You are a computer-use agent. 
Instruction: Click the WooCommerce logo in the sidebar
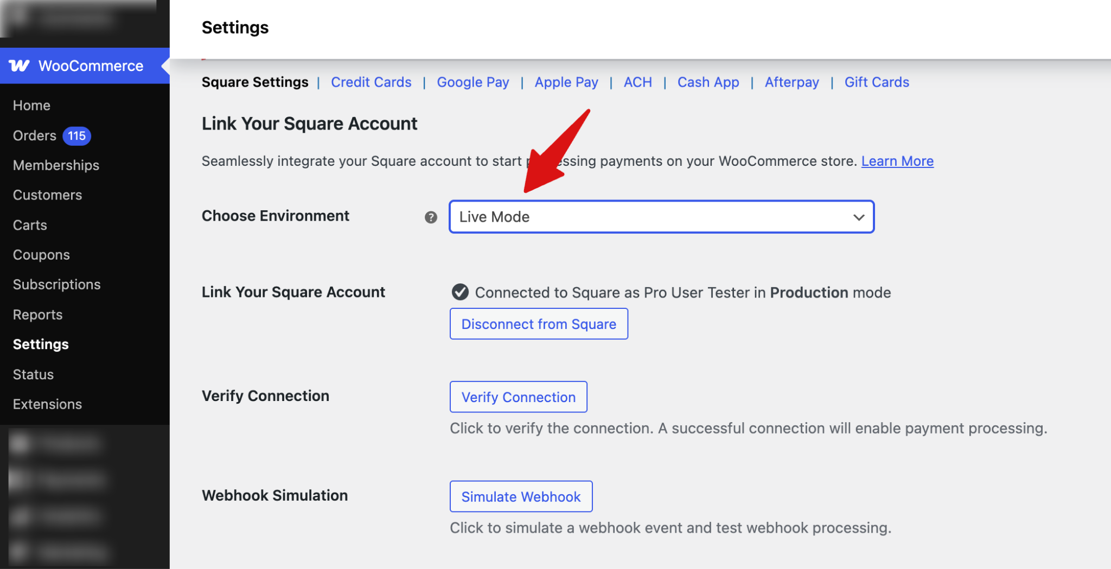pos(20,66)
